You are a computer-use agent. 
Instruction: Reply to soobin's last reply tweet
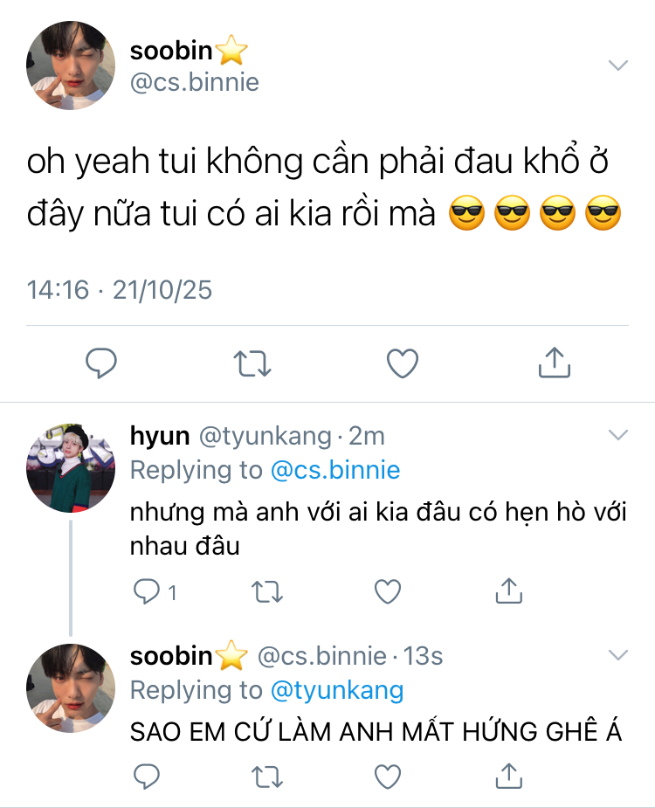tap(147, 777)
